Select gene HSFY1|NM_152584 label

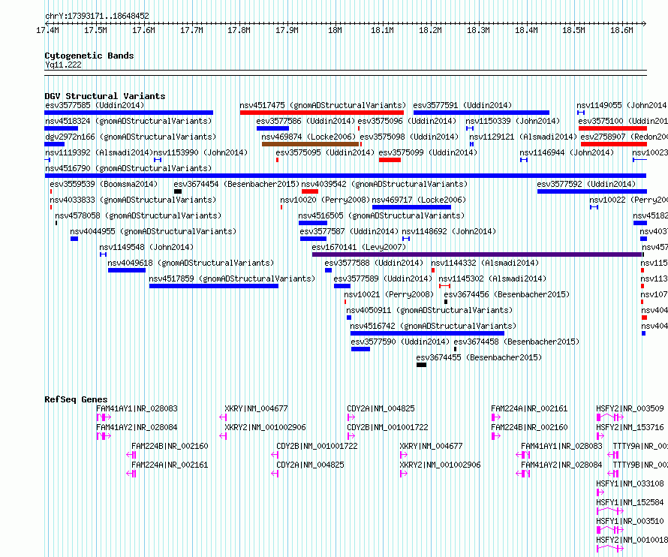630,502
